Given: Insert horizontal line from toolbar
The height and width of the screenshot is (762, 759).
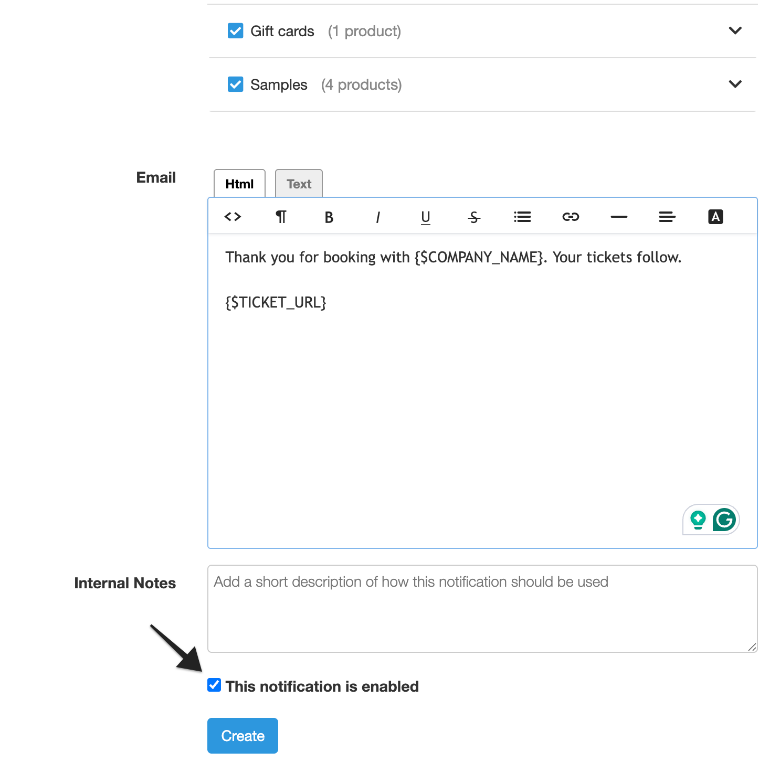Looking at the screenshot, I should pos(619,217).
